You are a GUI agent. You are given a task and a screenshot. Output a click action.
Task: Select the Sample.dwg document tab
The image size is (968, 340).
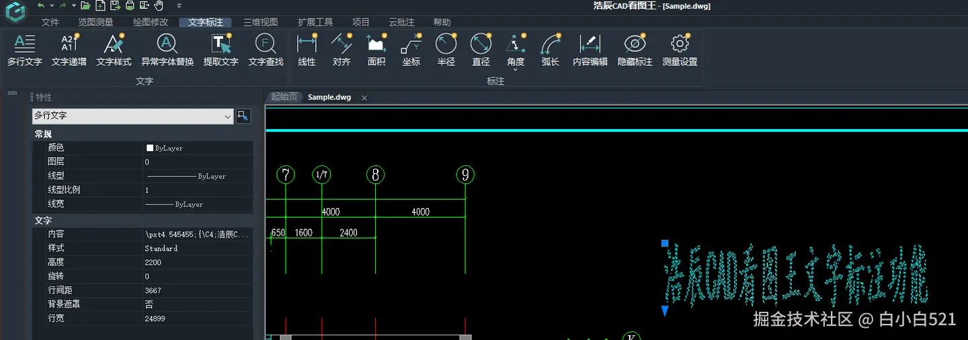click(329, 97)
